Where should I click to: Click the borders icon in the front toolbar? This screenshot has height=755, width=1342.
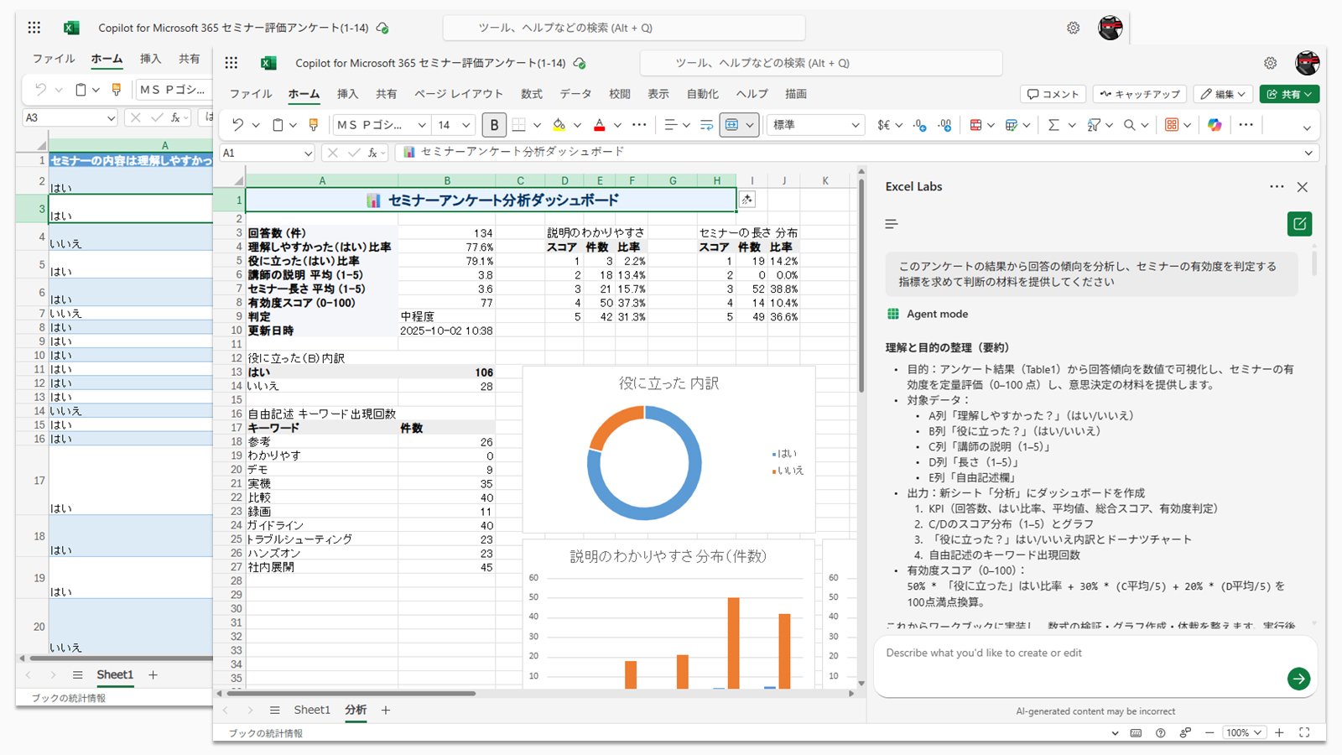click(x=519, y=125)
